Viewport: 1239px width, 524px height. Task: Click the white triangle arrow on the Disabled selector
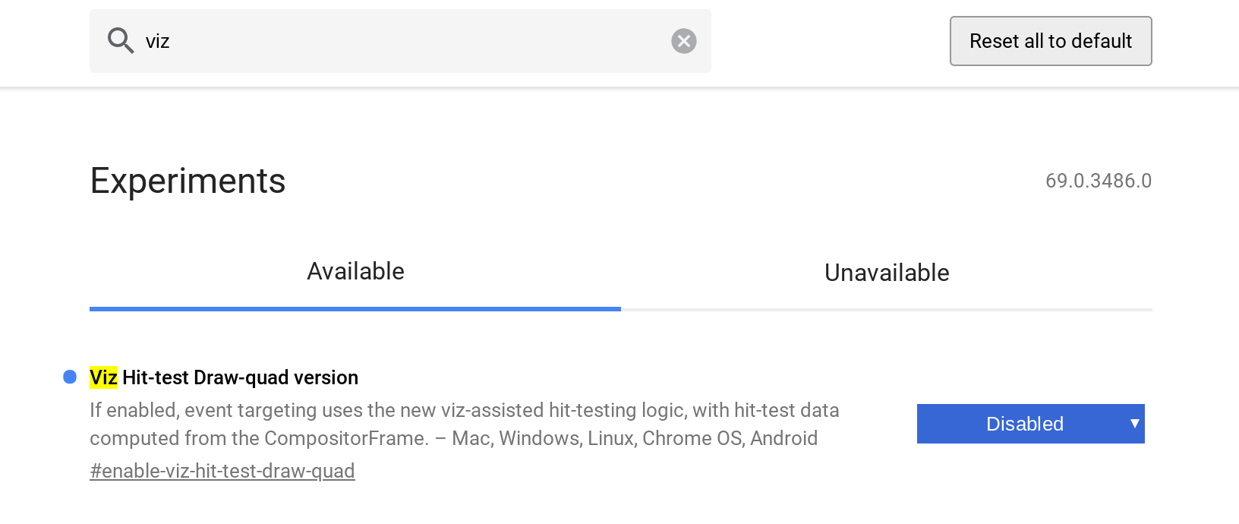(1135, 424)
